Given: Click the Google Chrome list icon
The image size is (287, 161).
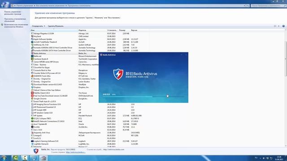Looking at the screenshot, I should coord(32,98).
